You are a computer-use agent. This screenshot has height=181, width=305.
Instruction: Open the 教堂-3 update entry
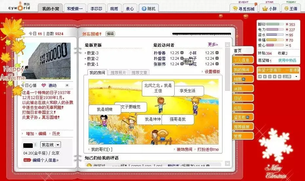(x=93, y=53)
